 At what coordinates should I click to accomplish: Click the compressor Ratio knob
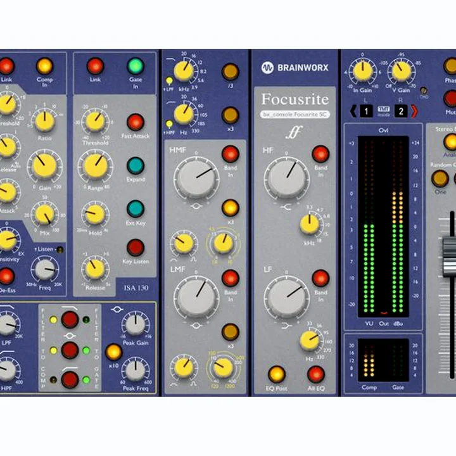click(45, 121)
